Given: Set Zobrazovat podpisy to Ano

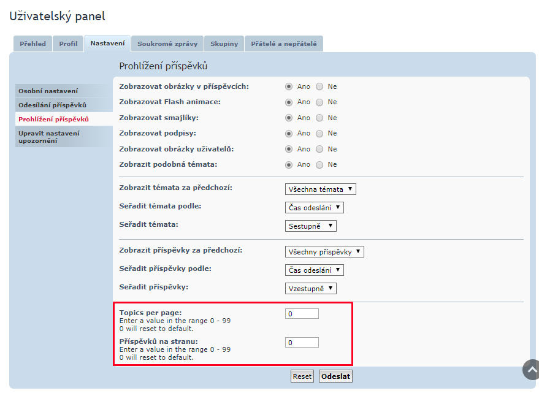Looking at the screenshot, I should point(289,134).
